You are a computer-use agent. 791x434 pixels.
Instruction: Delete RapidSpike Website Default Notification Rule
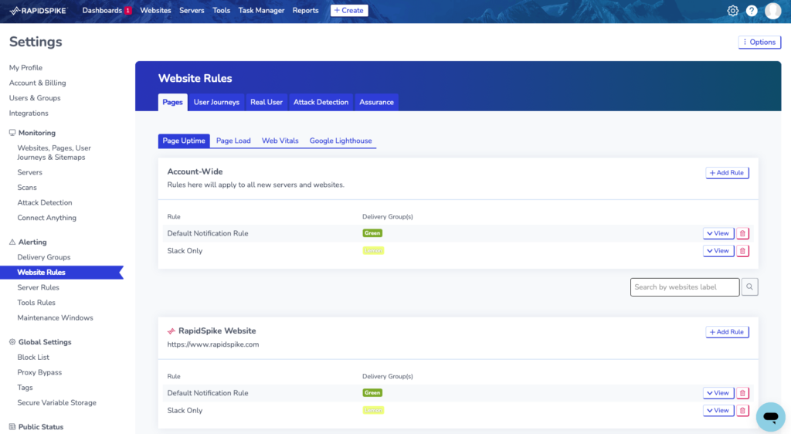pos(742,393)
